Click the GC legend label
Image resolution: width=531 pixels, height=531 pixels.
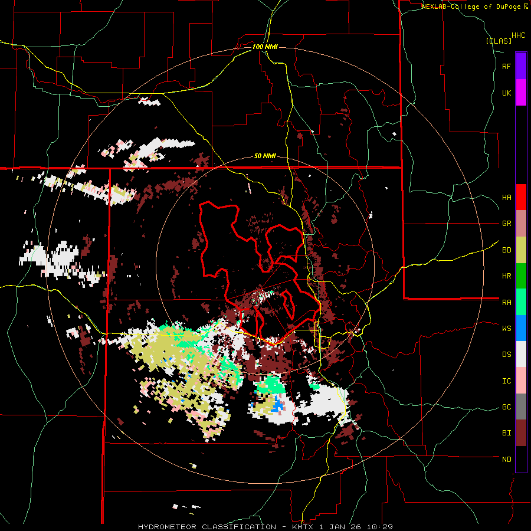pyautogui.click(x=506, y=407)
